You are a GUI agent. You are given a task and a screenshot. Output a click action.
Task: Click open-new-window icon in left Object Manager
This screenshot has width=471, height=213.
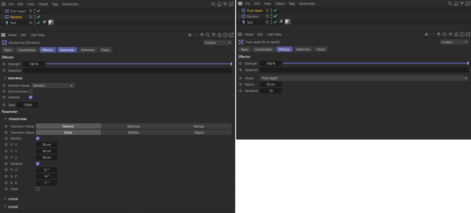[x=231, y=4]
